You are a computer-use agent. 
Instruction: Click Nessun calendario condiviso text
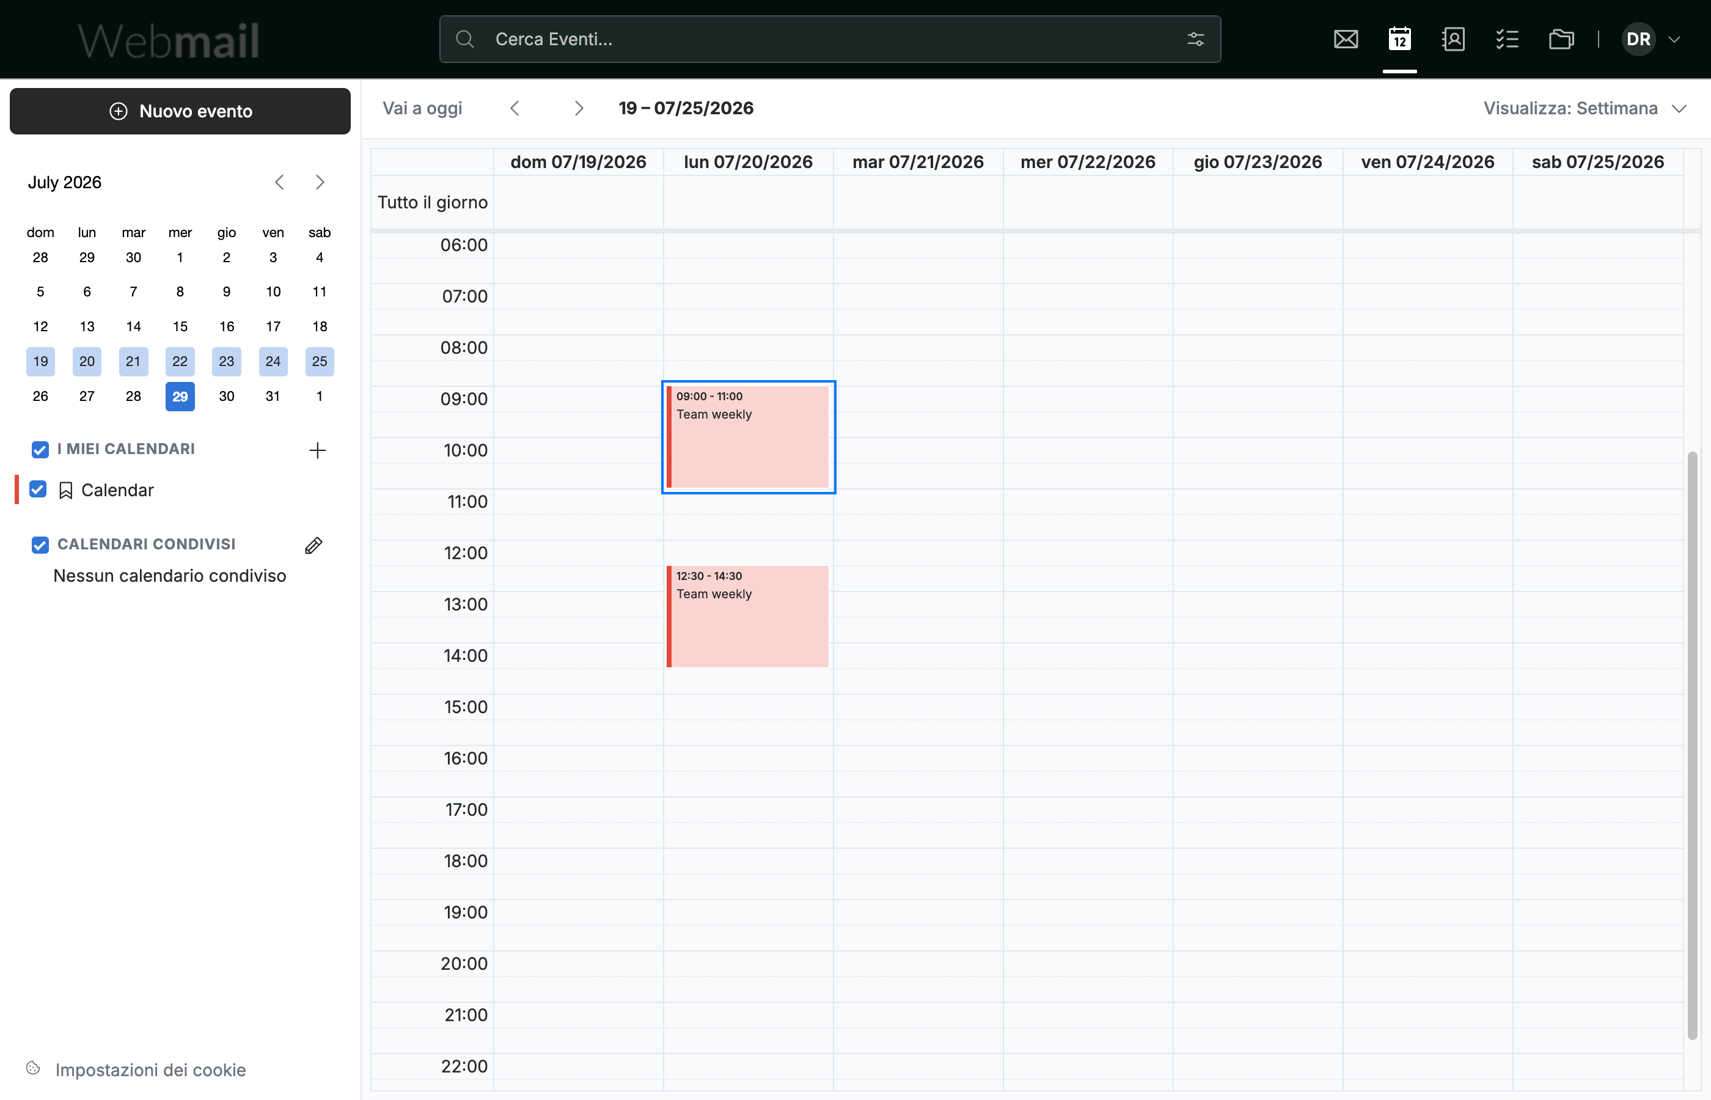coord(170,576)
